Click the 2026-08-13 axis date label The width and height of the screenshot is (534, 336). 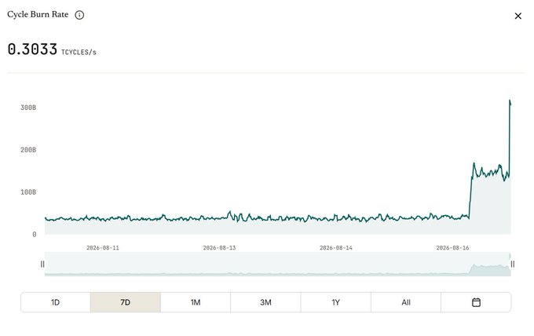219,248
